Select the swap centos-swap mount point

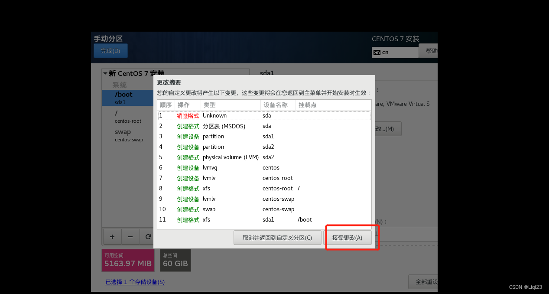click(128, 135)
